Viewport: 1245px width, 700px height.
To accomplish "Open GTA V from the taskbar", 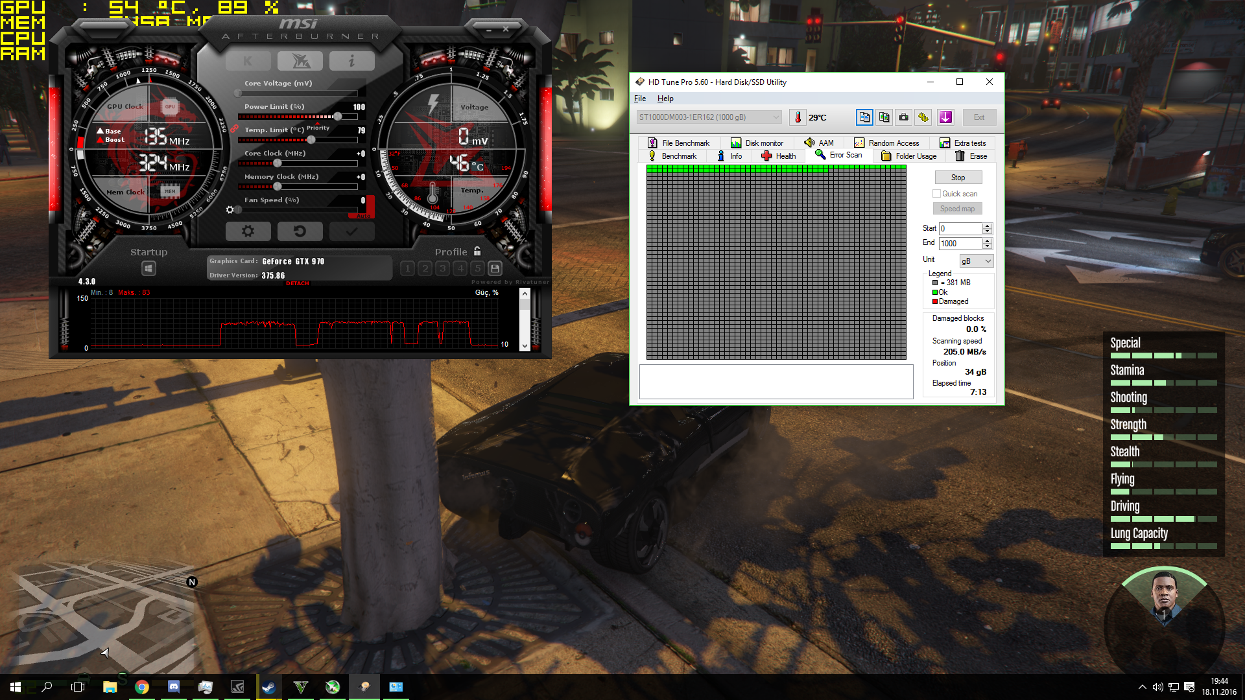I will (x=300, y=687).
